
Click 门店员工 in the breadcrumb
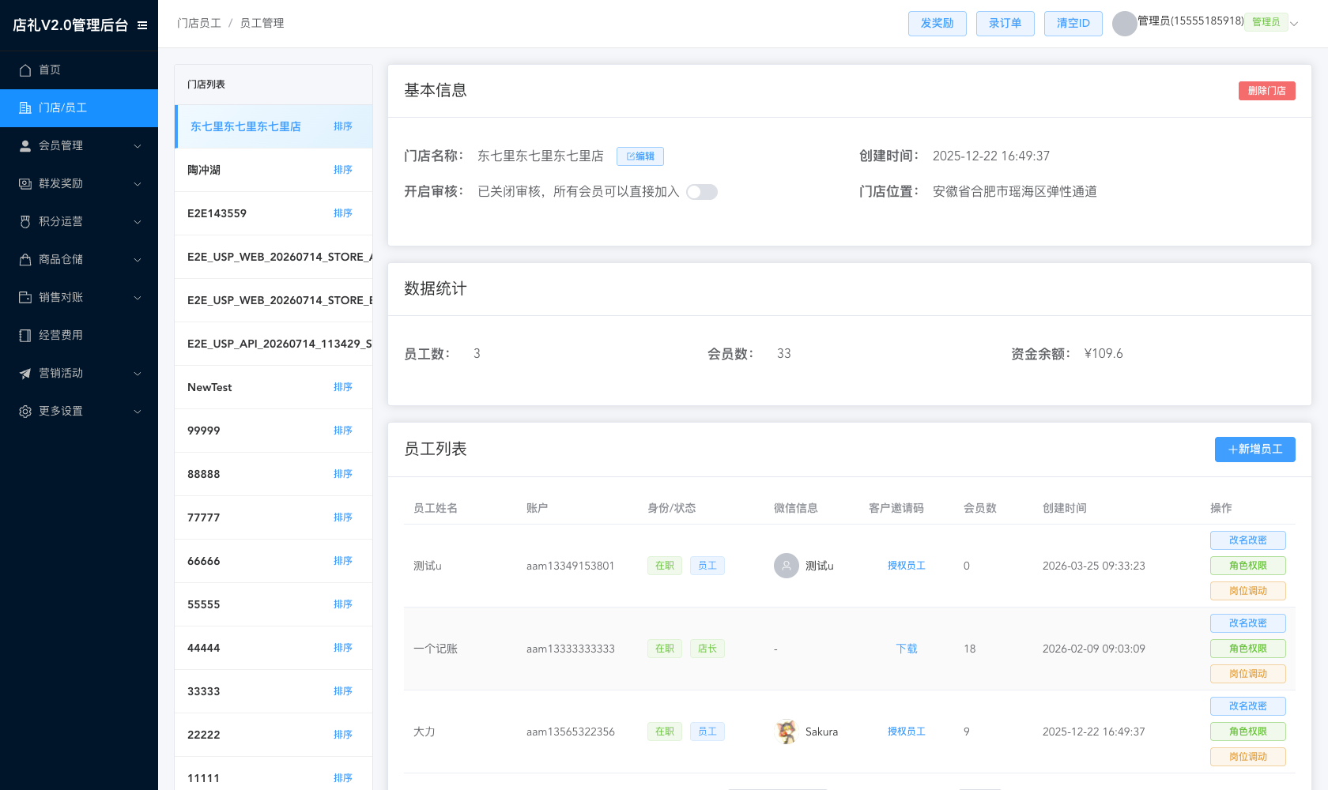199,24
